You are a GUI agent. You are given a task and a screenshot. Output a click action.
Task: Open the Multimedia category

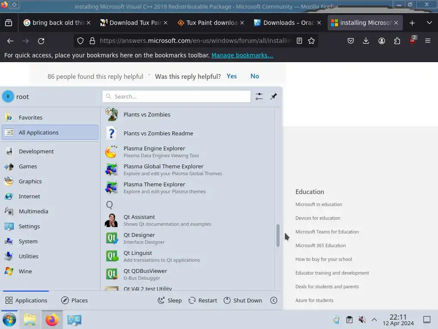click(50, 211)
